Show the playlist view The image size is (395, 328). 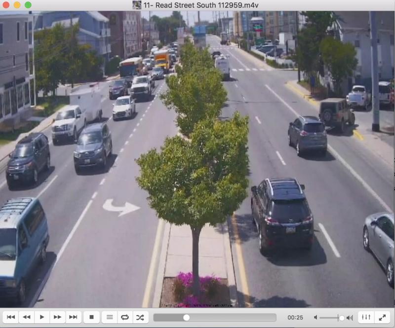tap(110, 317)
